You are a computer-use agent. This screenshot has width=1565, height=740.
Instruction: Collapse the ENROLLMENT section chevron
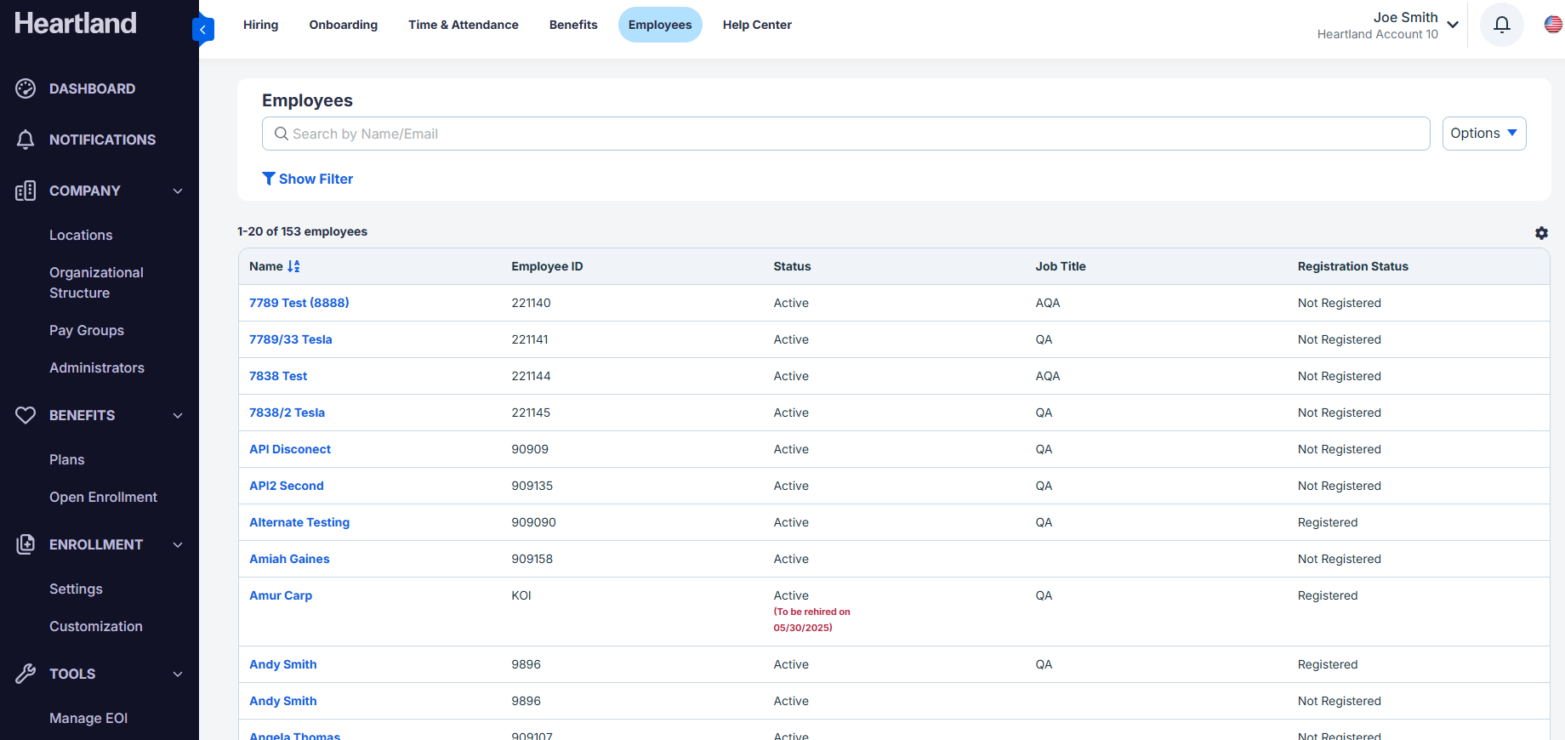pos(178,544)
